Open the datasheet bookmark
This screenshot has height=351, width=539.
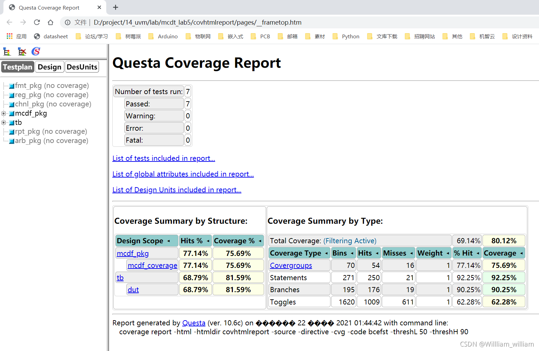(51, 36)
